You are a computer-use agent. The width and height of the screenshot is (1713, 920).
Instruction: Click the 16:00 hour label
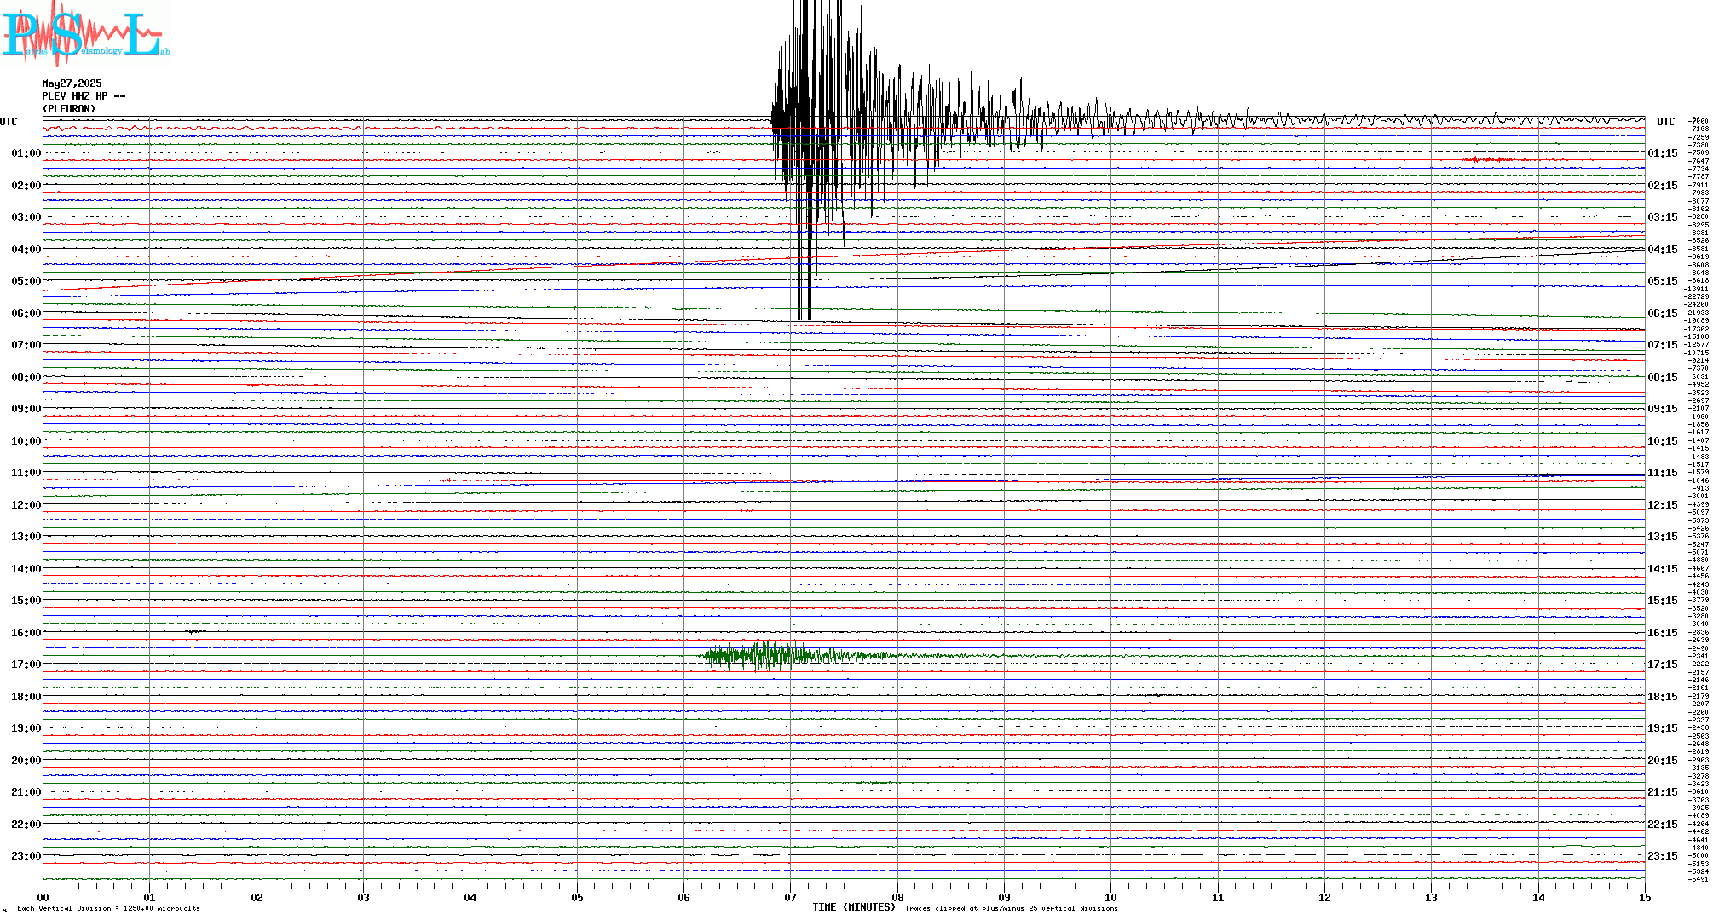26,633
